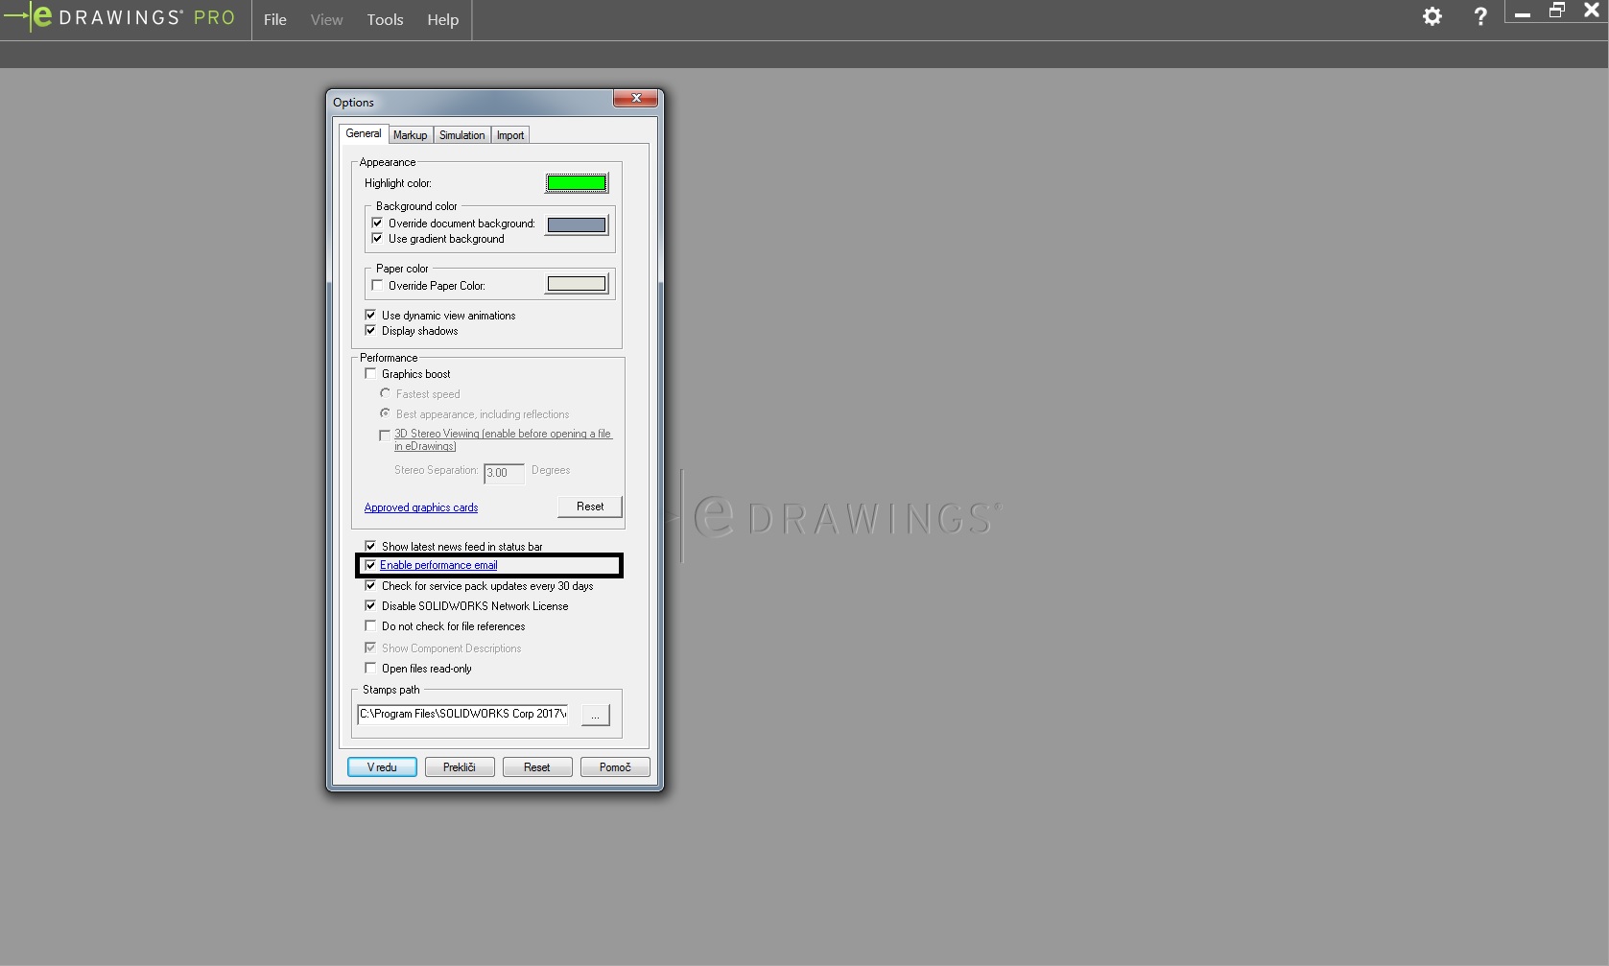Click the help question mark icon

coord(1480,16)
